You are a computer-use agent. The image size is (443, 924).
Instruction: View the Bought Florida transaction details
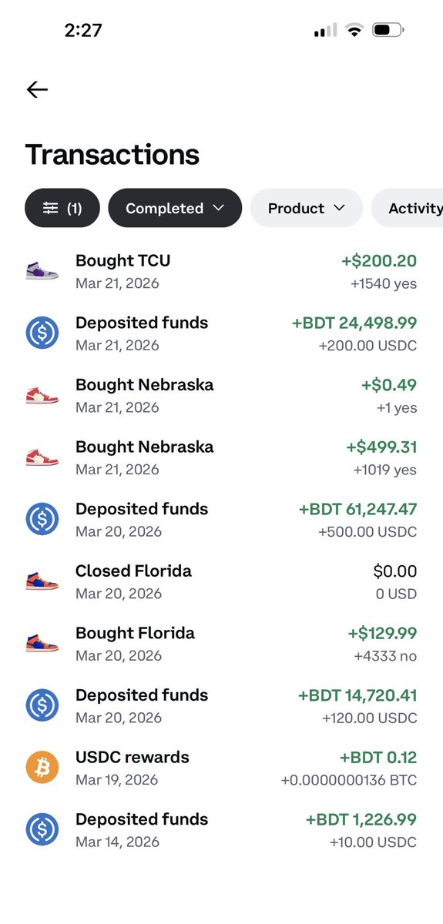click(221, 644)
